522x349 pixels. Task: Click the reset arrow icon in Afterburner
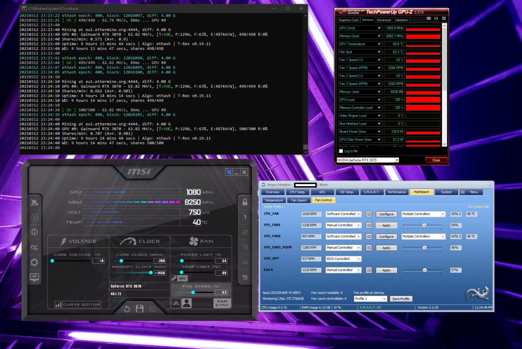[x=127, y=309]
